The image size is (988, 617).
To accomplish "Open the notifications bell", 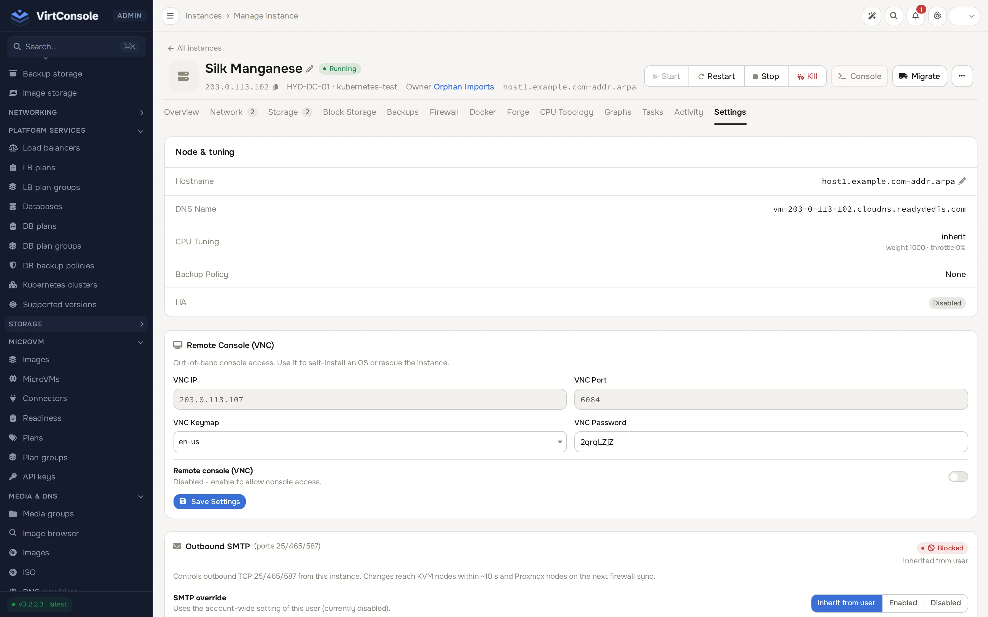I will [x=916, y=16].
